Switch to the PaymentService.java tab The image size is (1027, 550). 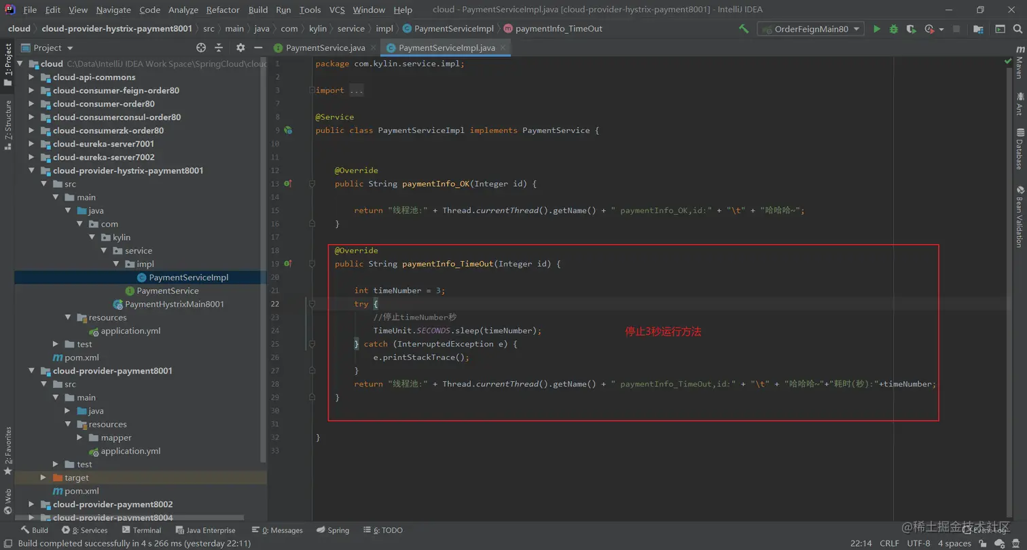[x=325, y=47]
